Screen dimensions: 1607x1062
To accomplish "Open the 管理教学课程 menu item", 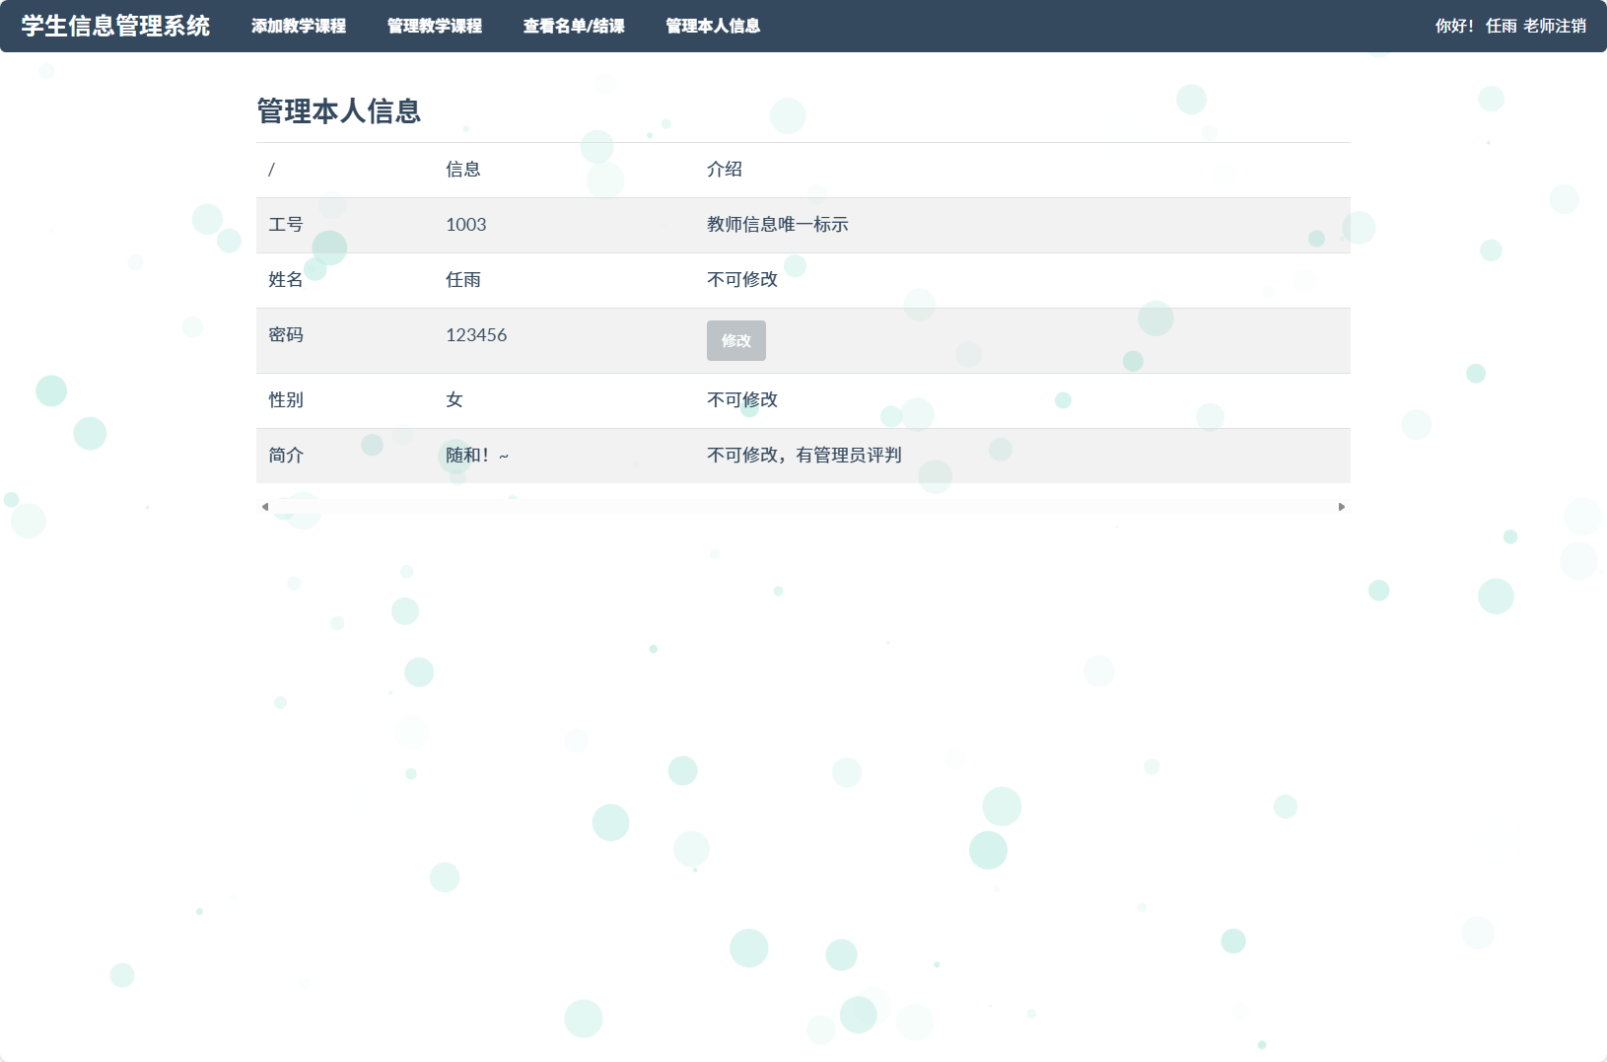I will click(x=434, y=26).
